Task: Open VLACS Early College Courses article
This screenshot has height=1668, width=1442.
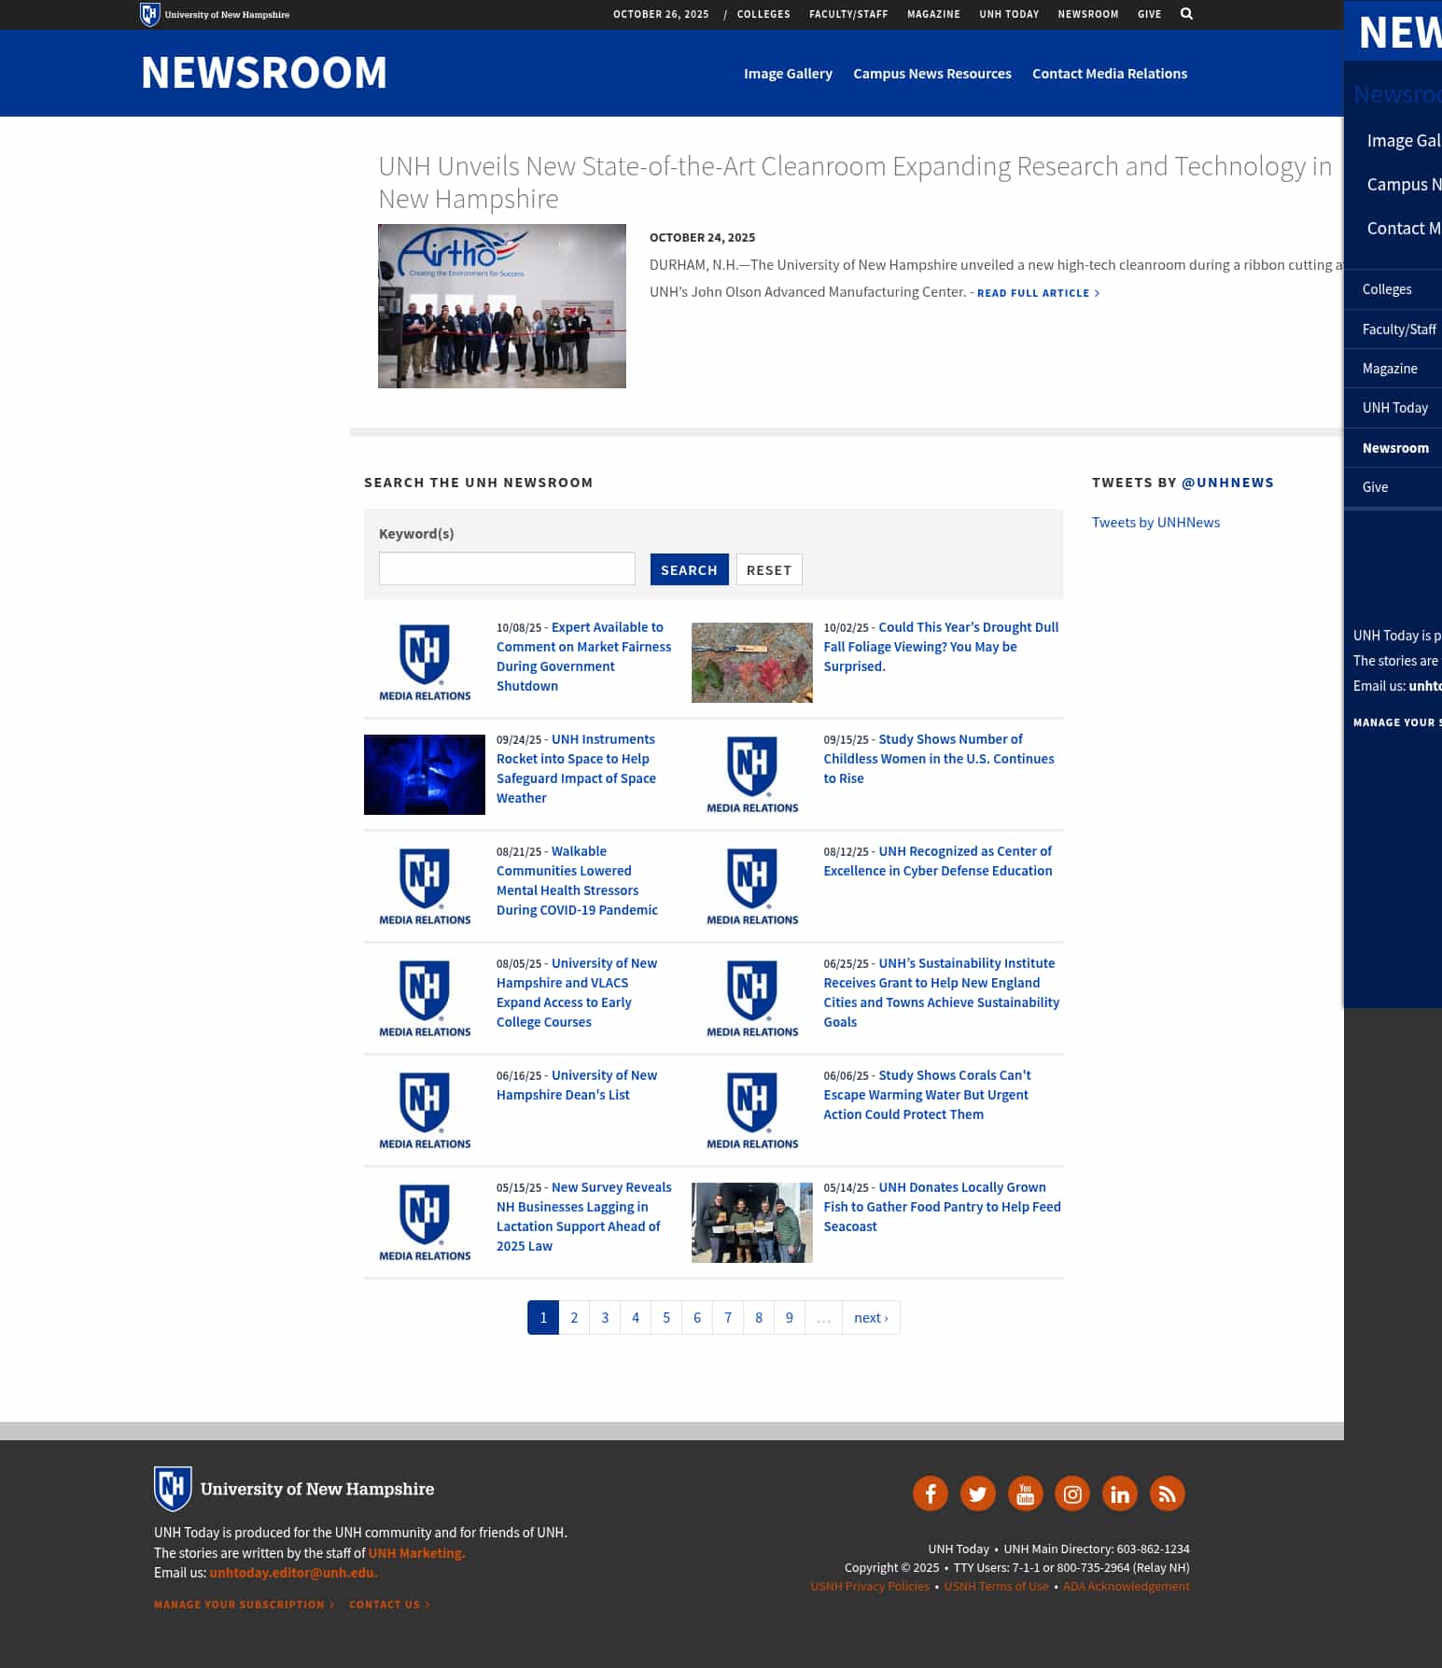Action: (x=577, y=992)
